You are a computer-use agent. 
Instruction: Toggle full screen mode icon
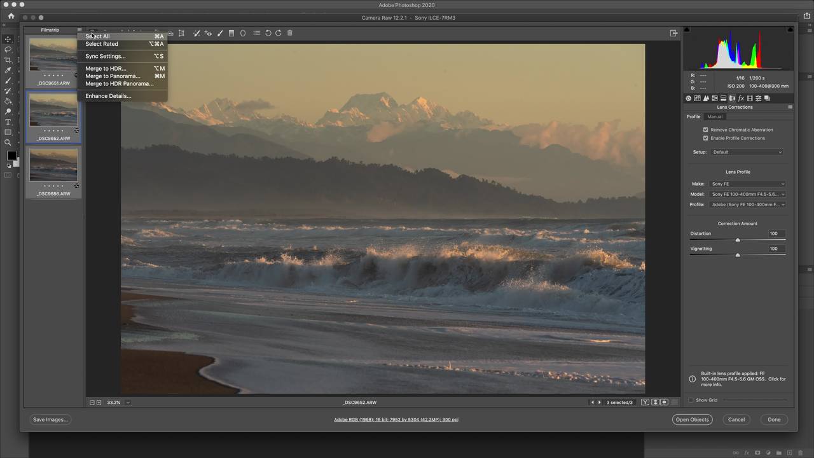click(x=673, y=33)
